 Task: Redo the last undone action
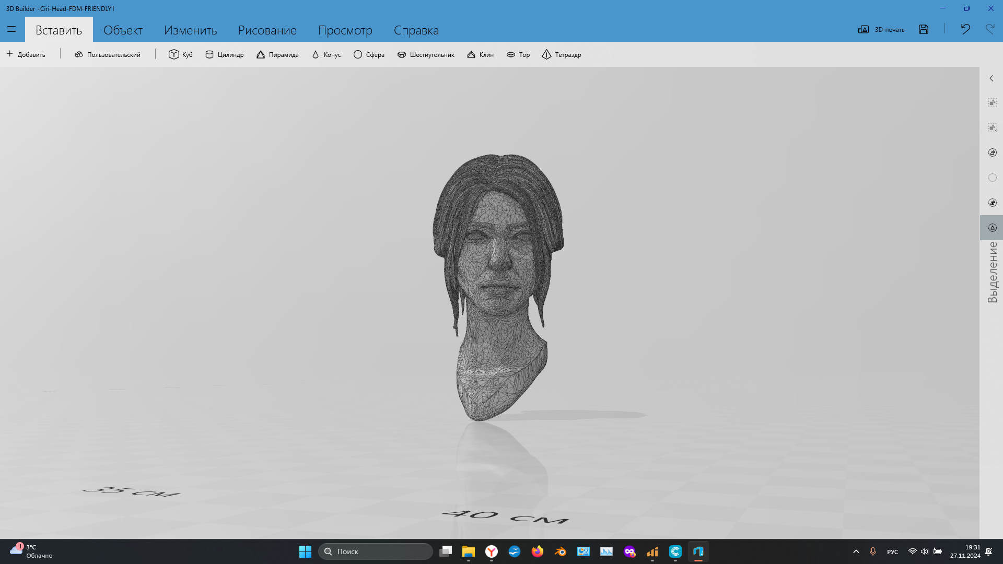tap(990, 29)
